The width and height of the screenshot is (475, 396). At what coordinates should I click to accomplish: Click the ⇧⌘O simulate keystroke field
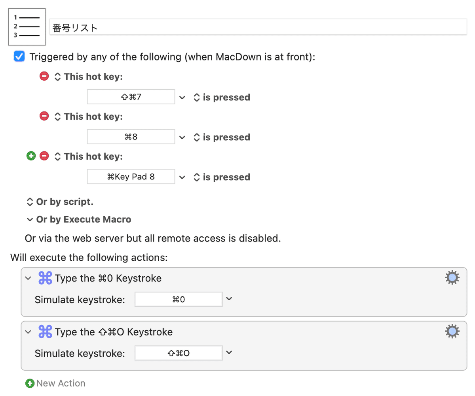coord(179,353)
